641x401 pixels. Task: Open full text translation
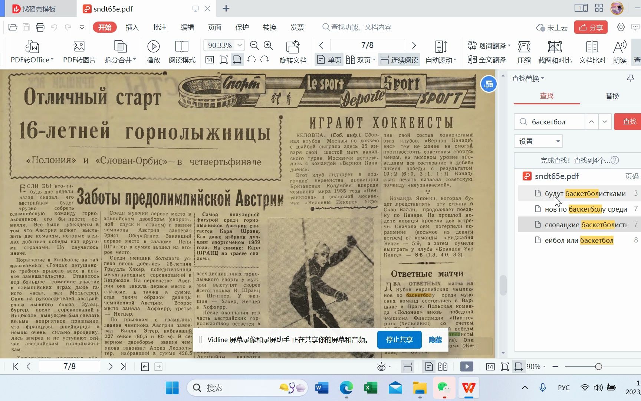pyautogui.click(x=487, y=60)
